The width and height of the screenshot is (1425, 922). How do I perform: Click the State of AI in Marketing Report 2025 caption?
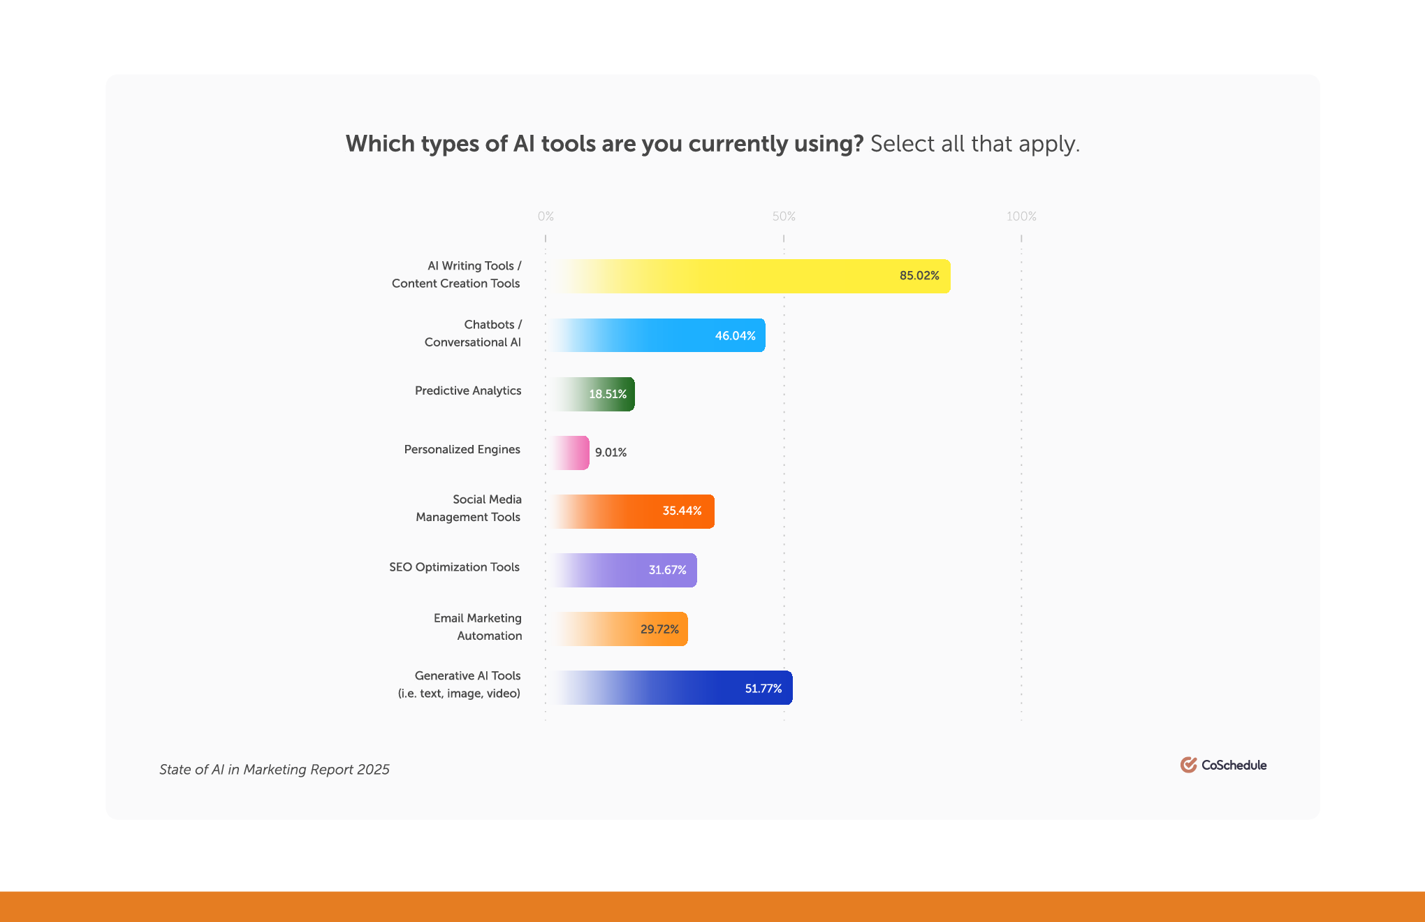tap(275, 770)
